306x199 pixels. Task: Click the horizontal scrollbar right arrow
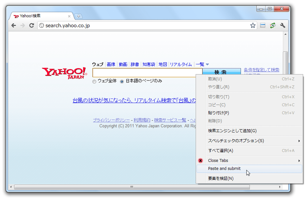[280, 187]
